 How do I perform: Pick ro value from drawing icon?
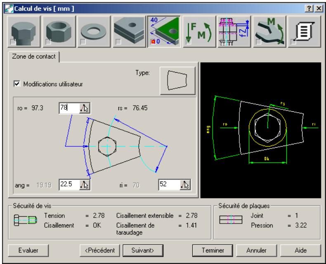(85, 108)
